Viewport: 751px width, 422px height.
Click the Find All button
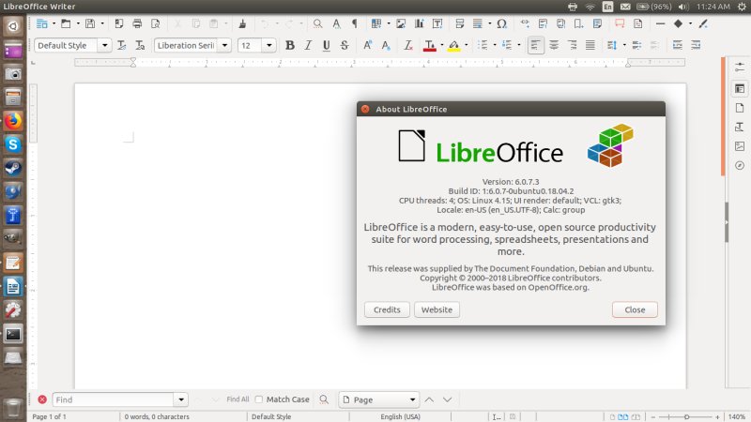tap(238, 399)
